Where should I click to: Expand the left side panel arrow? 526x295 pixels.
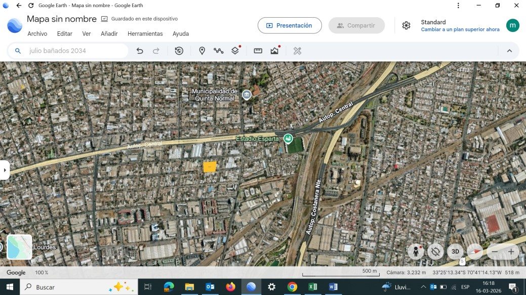click(x=5, y=170)
